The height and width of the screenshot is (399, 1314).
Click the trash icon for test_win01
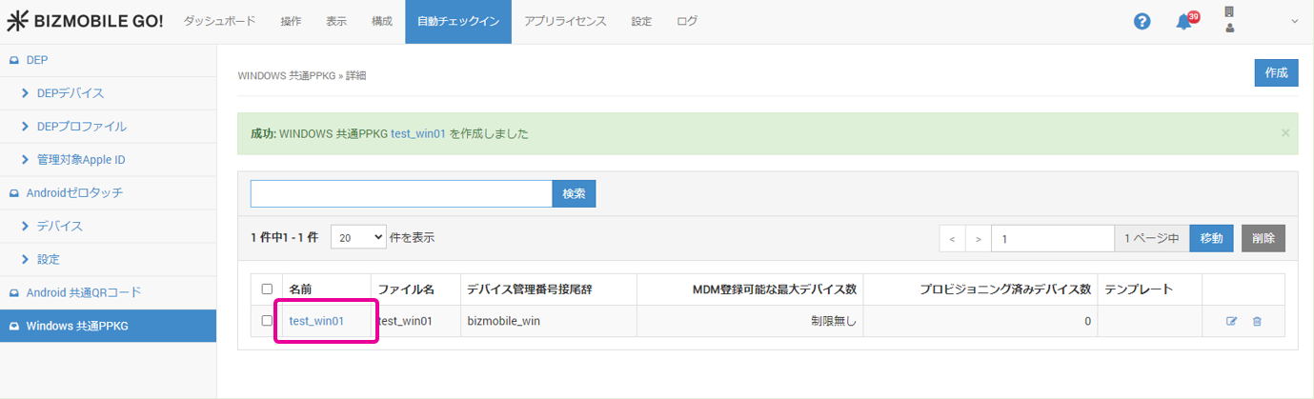point(1257,322)
